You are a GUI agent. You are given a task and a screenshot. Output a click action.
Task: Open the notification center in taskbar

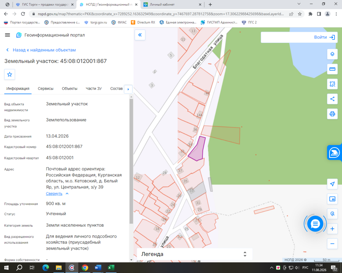pyautogui.click(x=334, y=268)
